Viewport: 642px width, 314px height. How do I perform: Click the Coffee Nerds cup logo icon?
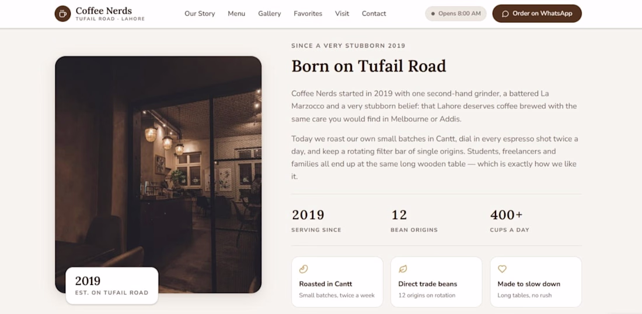pos(62,13)
